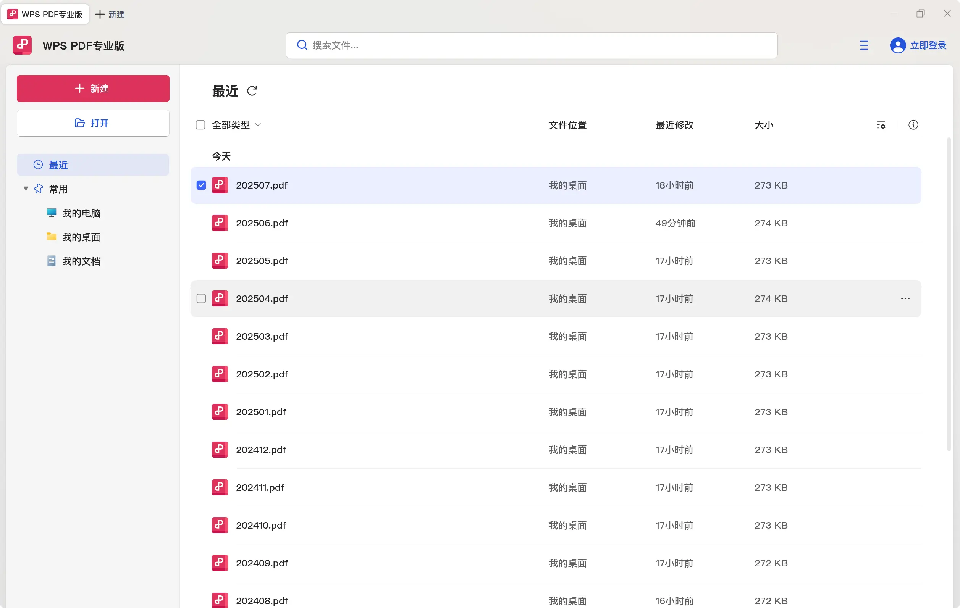Click the WPS PDF logo
Screen dimensions: 960x608
click(22, 45)
